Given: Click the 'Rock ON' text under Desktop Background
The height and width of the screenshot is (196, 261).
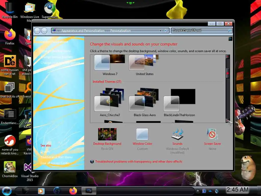Looking at the screenshot, I should pyautogui.click(x=107, y=149).
